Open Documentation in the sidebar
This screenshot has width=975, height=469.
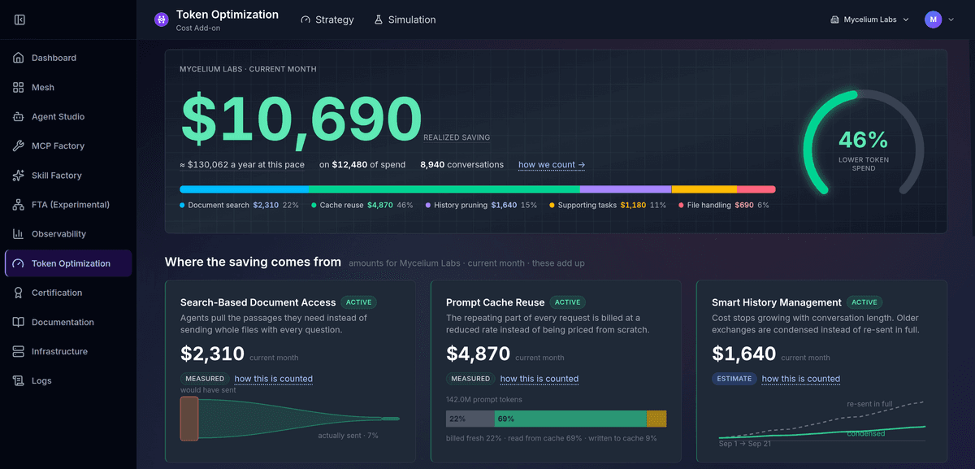coord(68,322)
